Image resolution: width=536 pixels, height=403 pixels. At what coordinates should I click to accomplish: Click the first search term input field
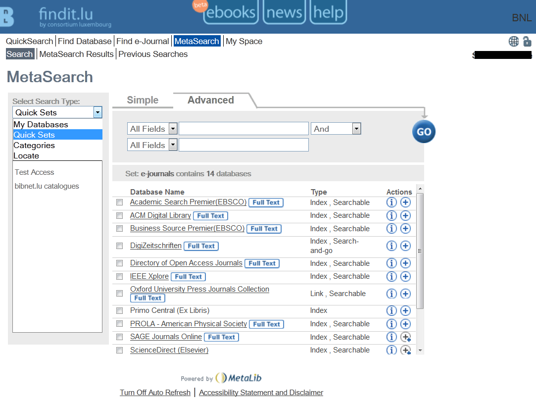point(244,129)
